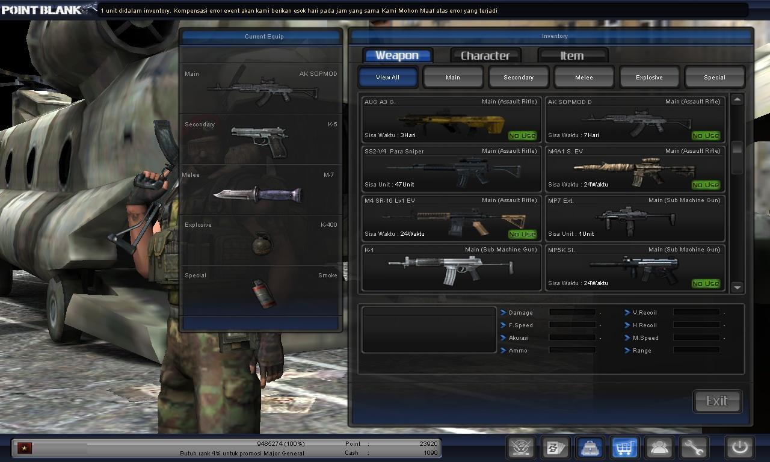Viewport: 770px width, 462px height.
Task: Select SS2-V4 Para Sniper weapon image
Action: pyautogui.click(x=452, y=171)
